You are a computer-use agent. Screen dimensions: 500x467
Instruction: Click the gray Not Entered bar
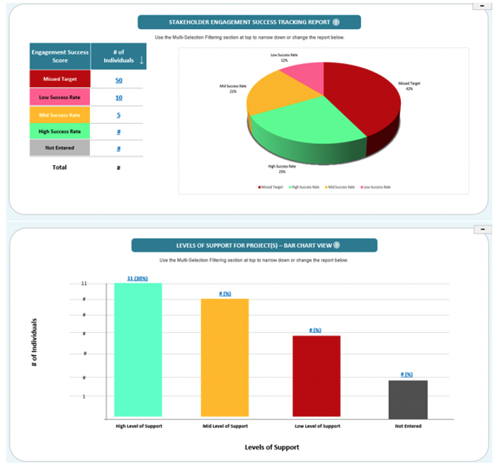(x=408, y=400)
